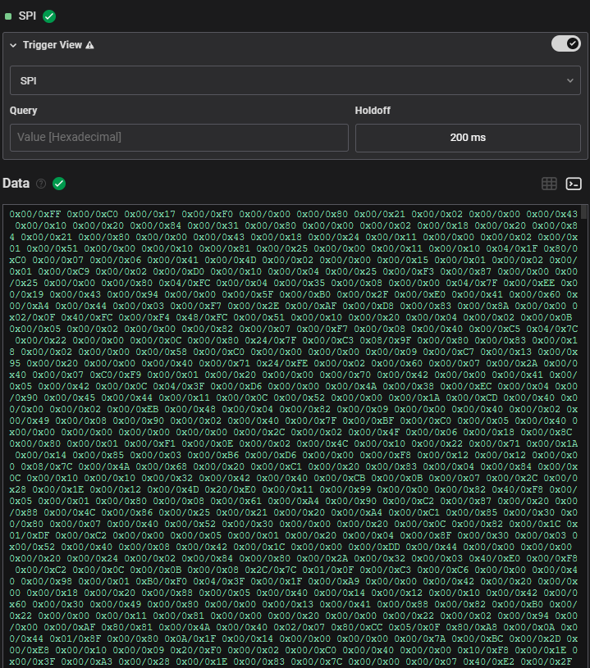Click the green check icon beside Data
Image resolution: width=590 pixels, height=668 pixels.
click(x=59, y=184)
